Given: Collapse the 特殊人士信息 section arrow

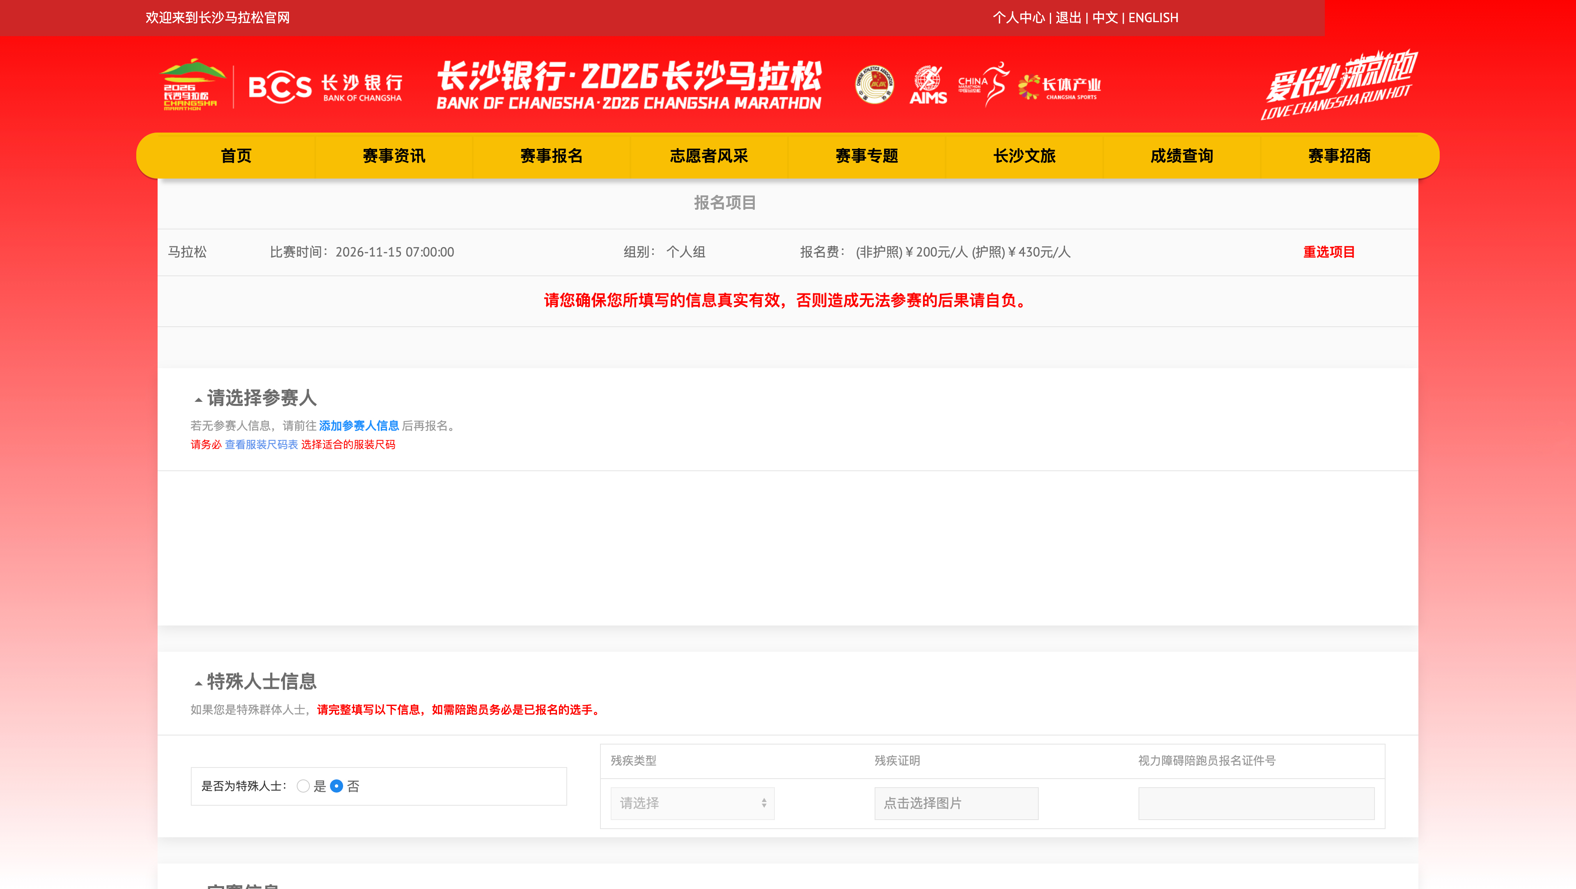Looking at the screenshot, I should click(x=198, y=683).
